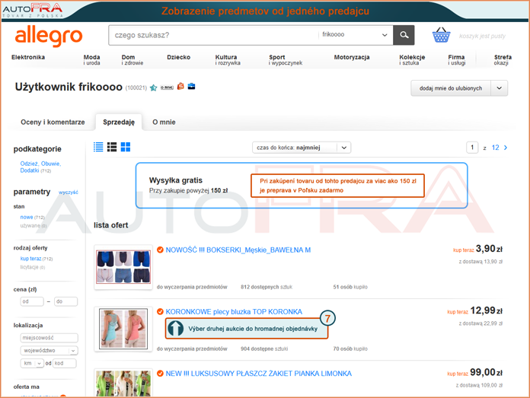Open the 'Oceny i komentarze' tab
The image size is (530, 398).
point(53,122)
